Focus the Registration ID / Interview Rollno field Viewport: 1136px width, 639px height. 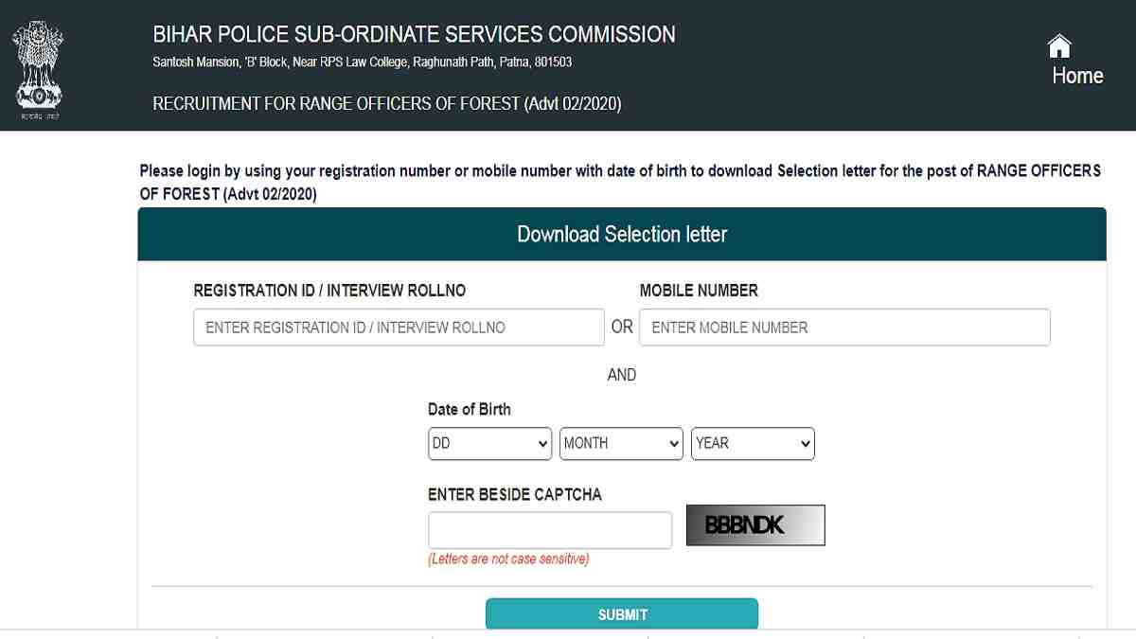[399, 328]
